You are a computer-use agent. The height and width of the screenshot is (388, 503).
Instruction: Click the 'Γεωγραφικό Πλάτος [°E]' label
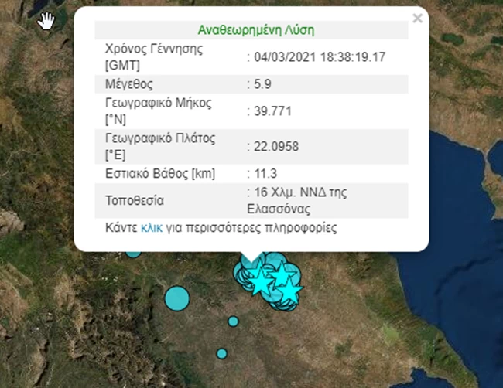pos(160,146)
